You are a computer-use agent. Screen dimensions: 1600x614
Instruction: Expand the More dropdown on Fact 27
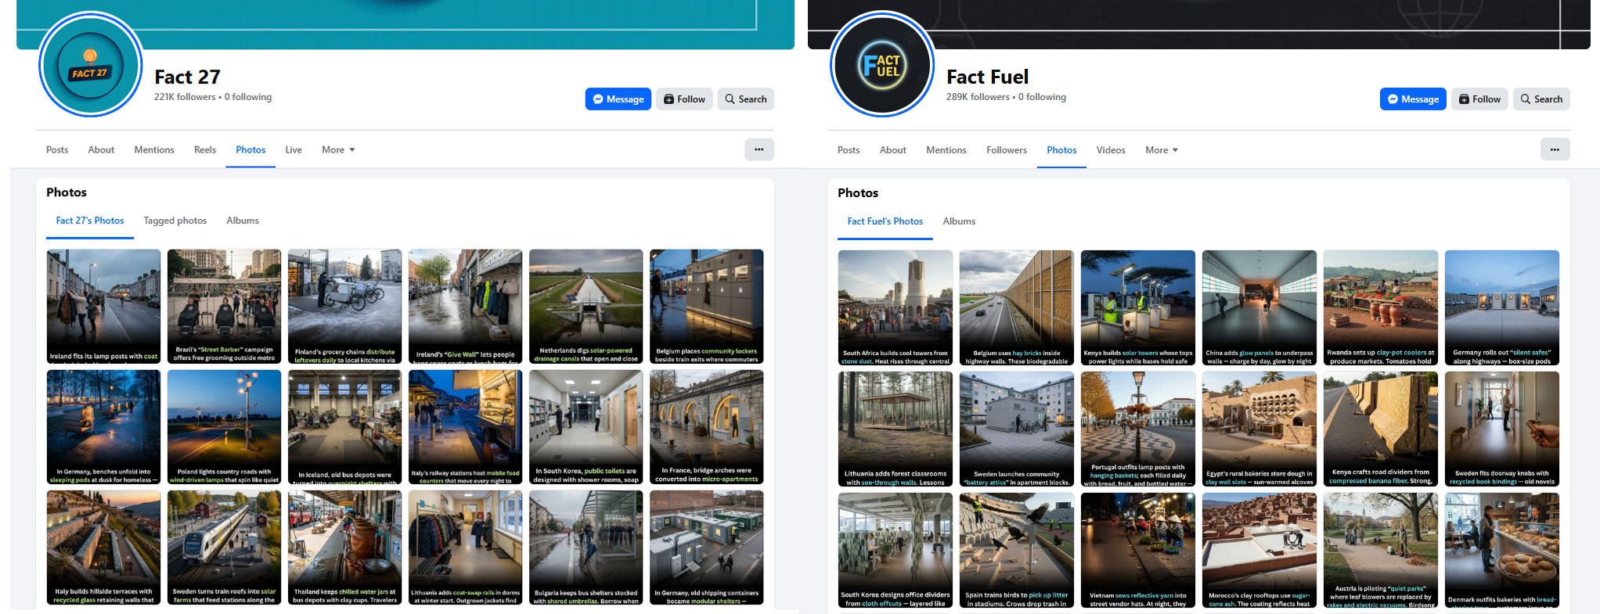point(338,150)
